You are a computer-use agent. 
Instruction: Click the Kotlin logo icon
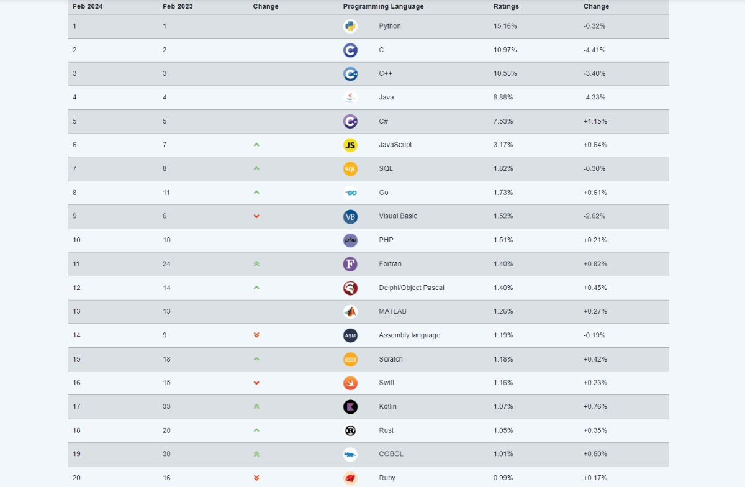[350, 407]
